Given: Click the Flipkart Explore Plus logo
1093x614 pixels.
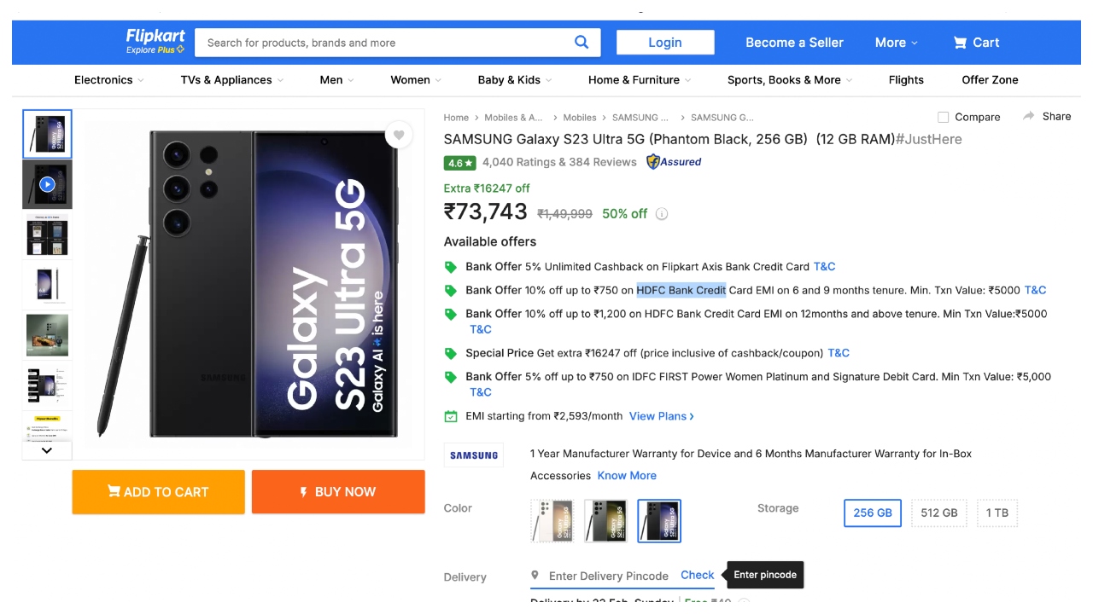Looking at the screenshot, I should 155,41.
